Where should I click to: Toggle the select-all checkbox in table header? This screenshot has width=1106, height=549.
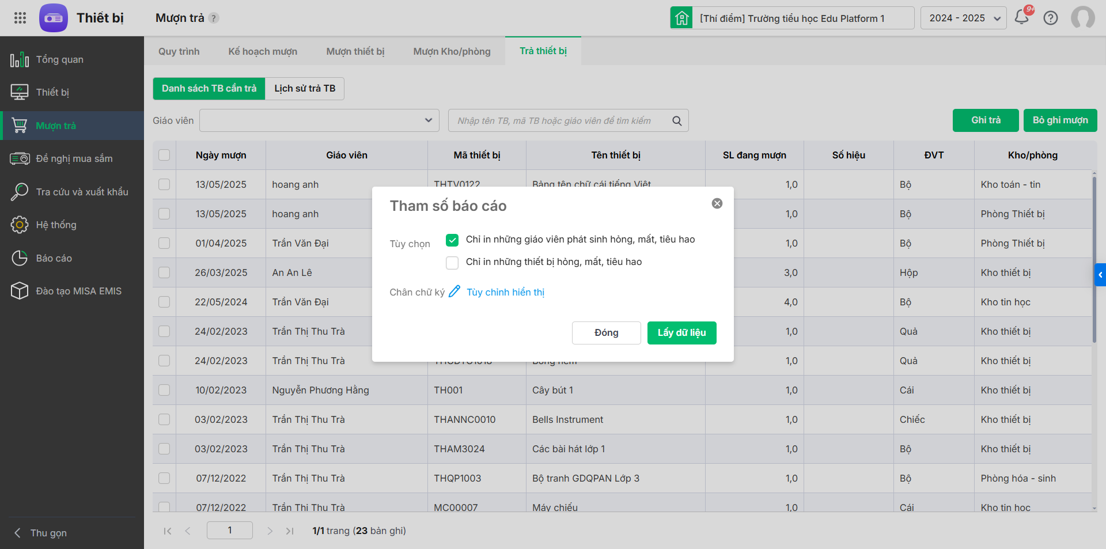point(164,155)
